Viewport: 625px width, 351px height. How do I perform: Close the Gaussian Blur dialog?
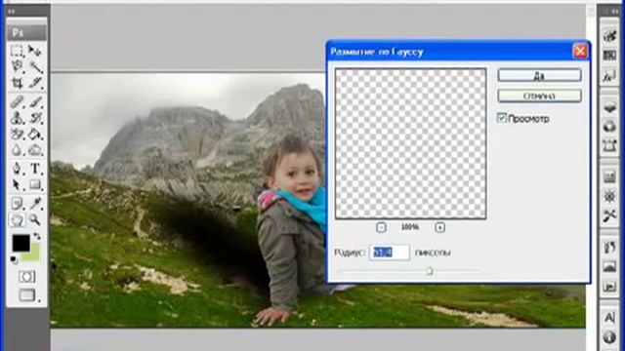(x=580, y=52)
